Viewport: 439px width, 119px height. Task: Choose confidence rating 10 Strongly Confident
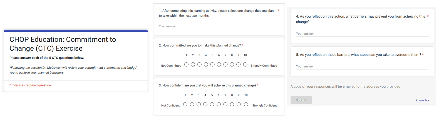point(246,104)
